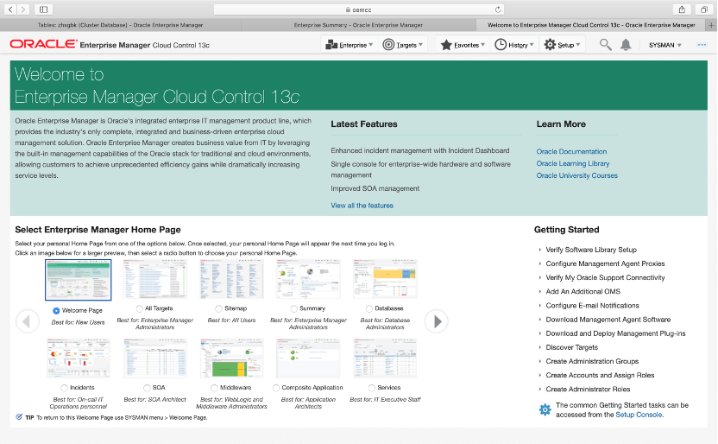
Task: Preview the Summary thumbnail
Action: (x=308, y=279)
